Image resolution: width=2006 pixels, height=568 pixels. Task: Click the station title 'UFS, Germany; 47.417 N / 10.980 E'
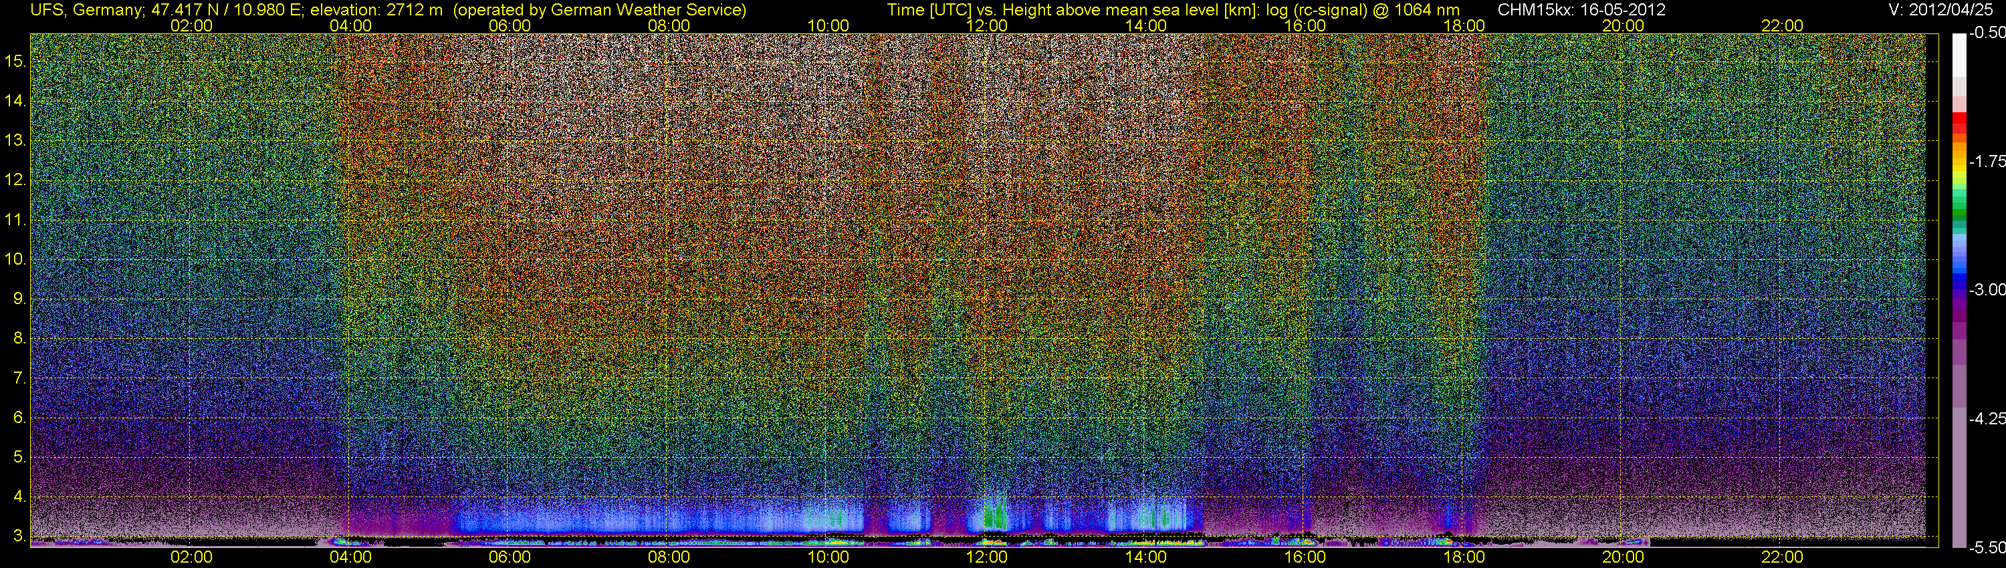(x=165, y=10)
